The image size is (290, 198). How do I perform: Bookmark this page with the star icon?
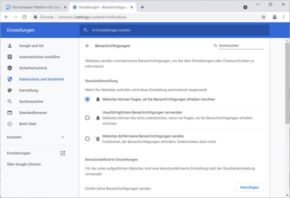[263, 17]
